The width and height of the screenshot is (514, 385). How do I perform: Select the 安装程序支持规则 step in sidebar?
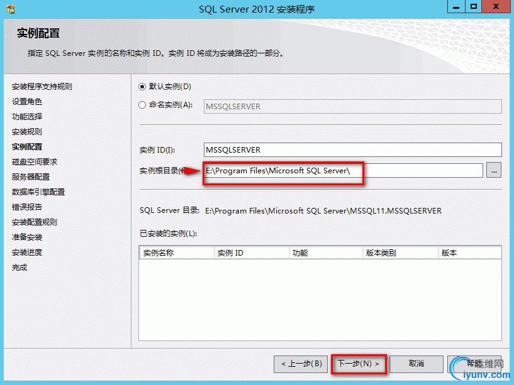[42, 87]
